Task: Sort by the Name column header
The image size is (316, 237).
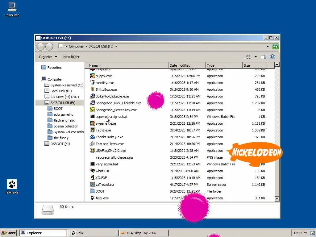Action: point(126,65)
